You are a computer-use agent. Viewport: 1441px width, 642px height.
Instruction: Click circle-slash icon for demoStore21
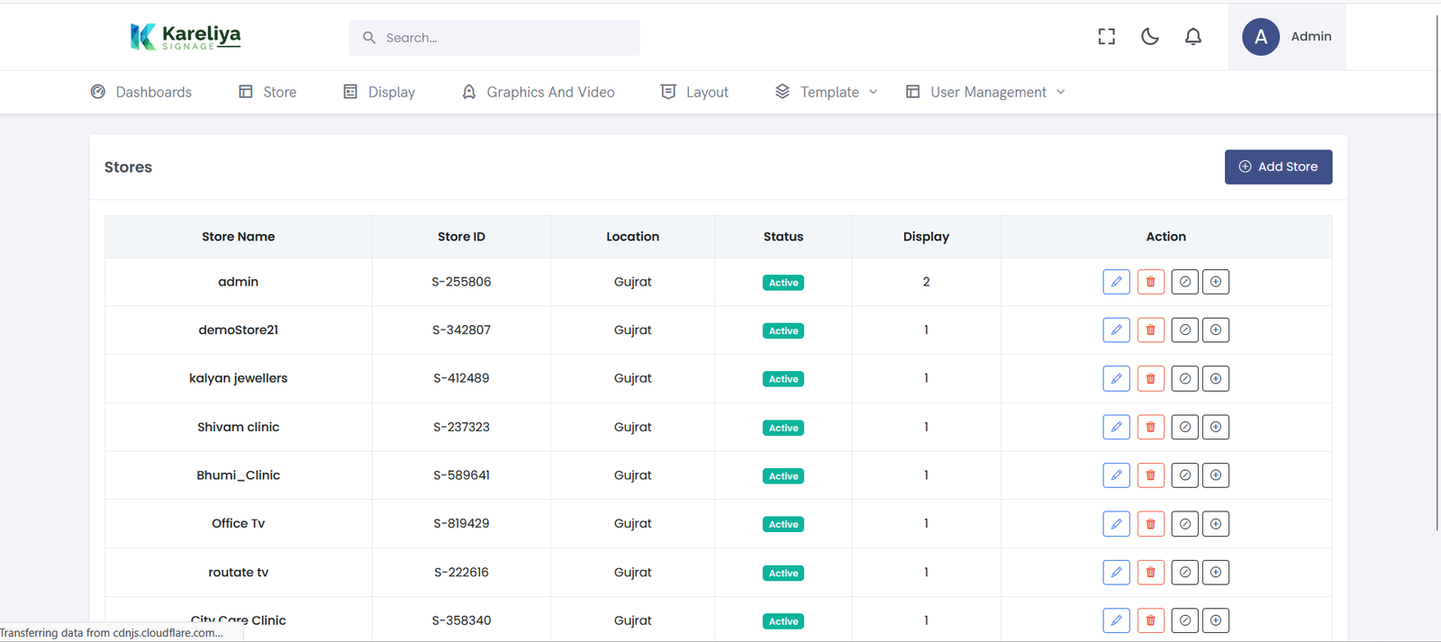click(x=1185, y=330)
